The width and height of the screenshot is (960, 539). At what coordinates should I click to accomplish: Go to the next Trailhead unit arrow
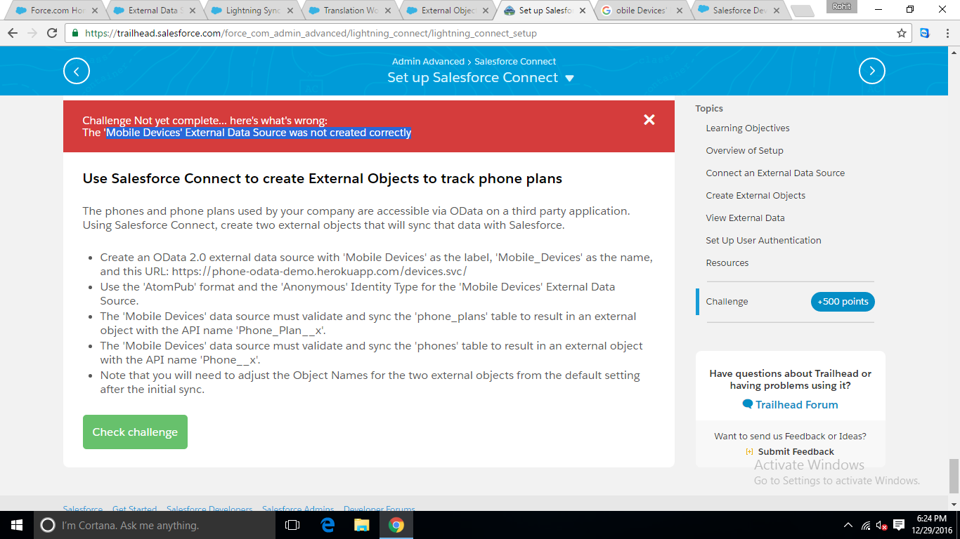(x=872, y=71)
